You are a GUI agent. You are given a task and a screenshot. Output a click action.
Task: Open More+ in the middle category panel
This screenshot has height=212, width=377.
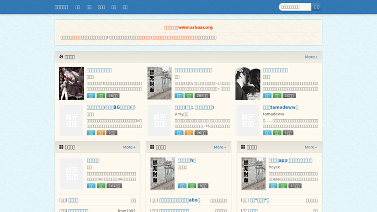point(220,147)
